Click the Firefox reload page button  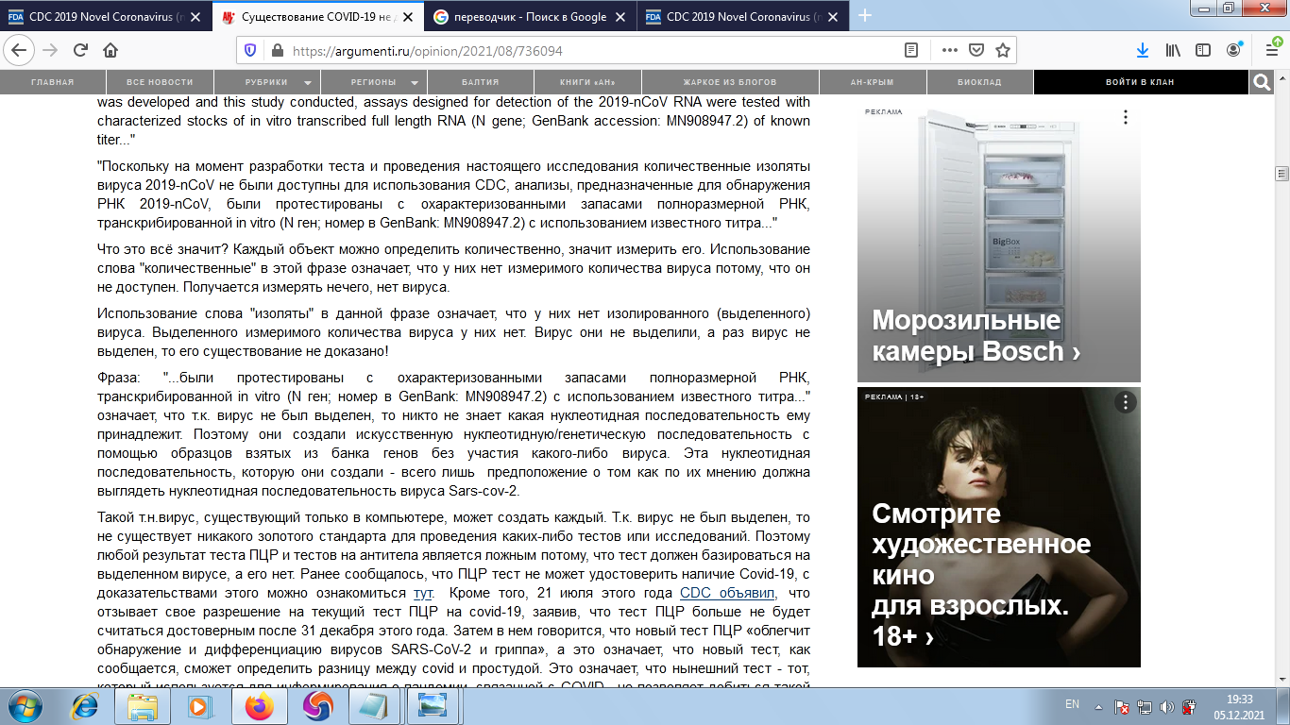click(80, 50)
